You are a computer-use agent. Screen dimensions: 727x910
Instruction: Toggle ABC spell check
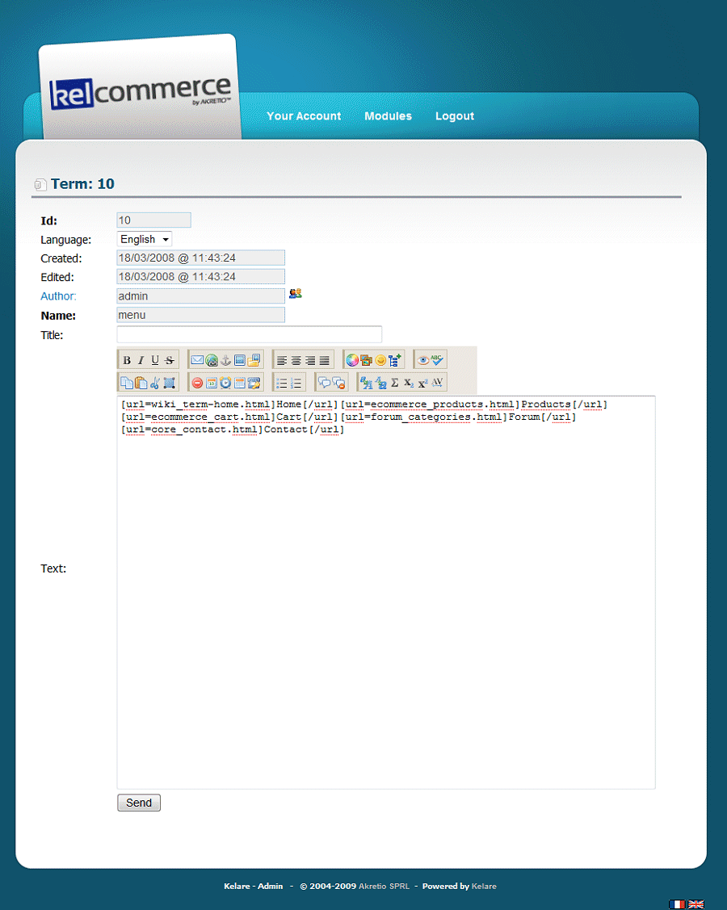(x=438, y=360)
